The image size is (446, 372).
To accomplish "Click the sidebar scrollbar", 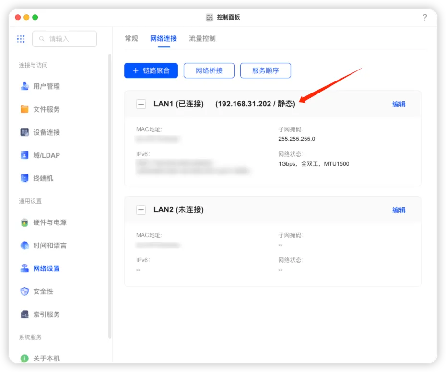I will point(110,196).
